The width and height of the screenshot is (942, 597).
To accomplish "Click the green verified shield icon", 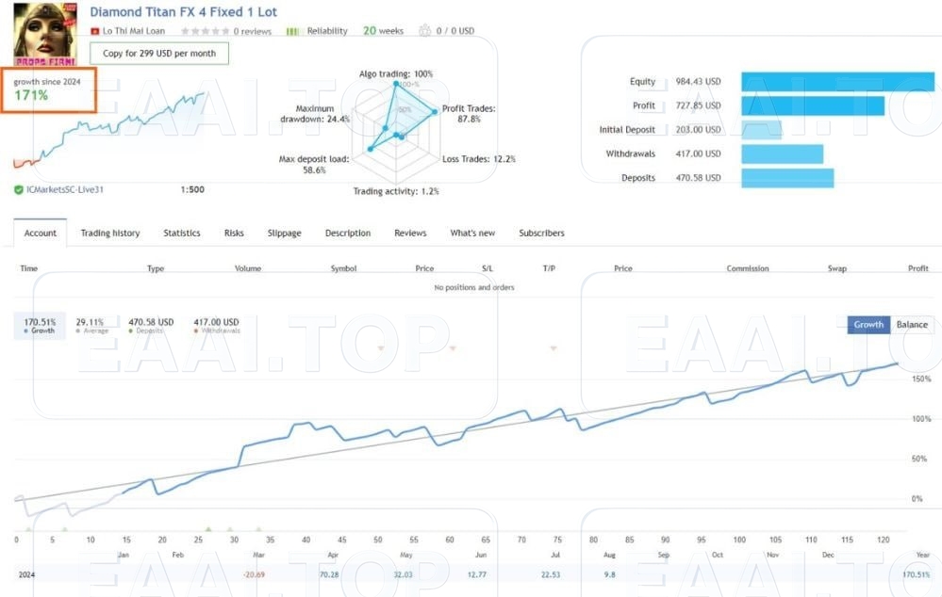I will [19, 189].
